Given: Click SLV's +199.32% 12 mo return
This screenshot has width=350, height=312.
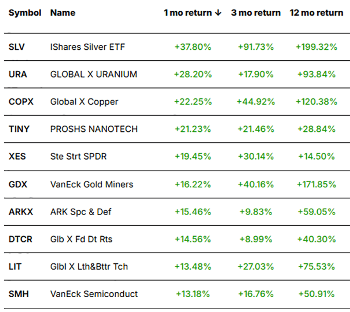Looking at the screenshot, I should [316, 47].
